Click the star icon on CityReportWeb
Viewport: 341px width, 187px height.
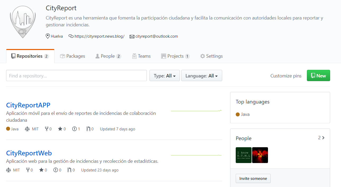pyautogui.click(x=42, y=170)
